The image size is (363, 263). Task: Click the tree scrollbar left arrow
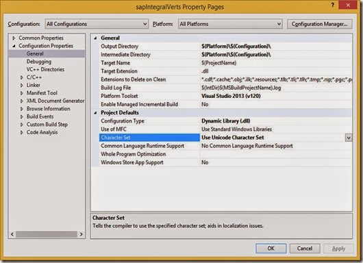pyautogui.click(x=12, y=234)
